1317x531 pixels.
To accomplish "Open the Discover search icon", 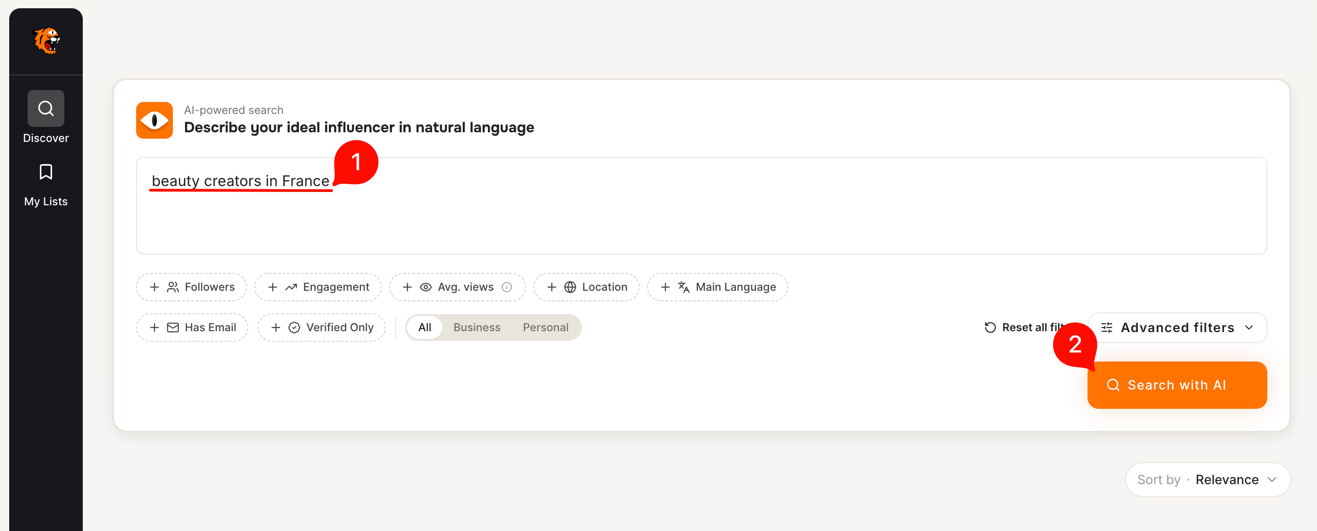I will (46, 108).
